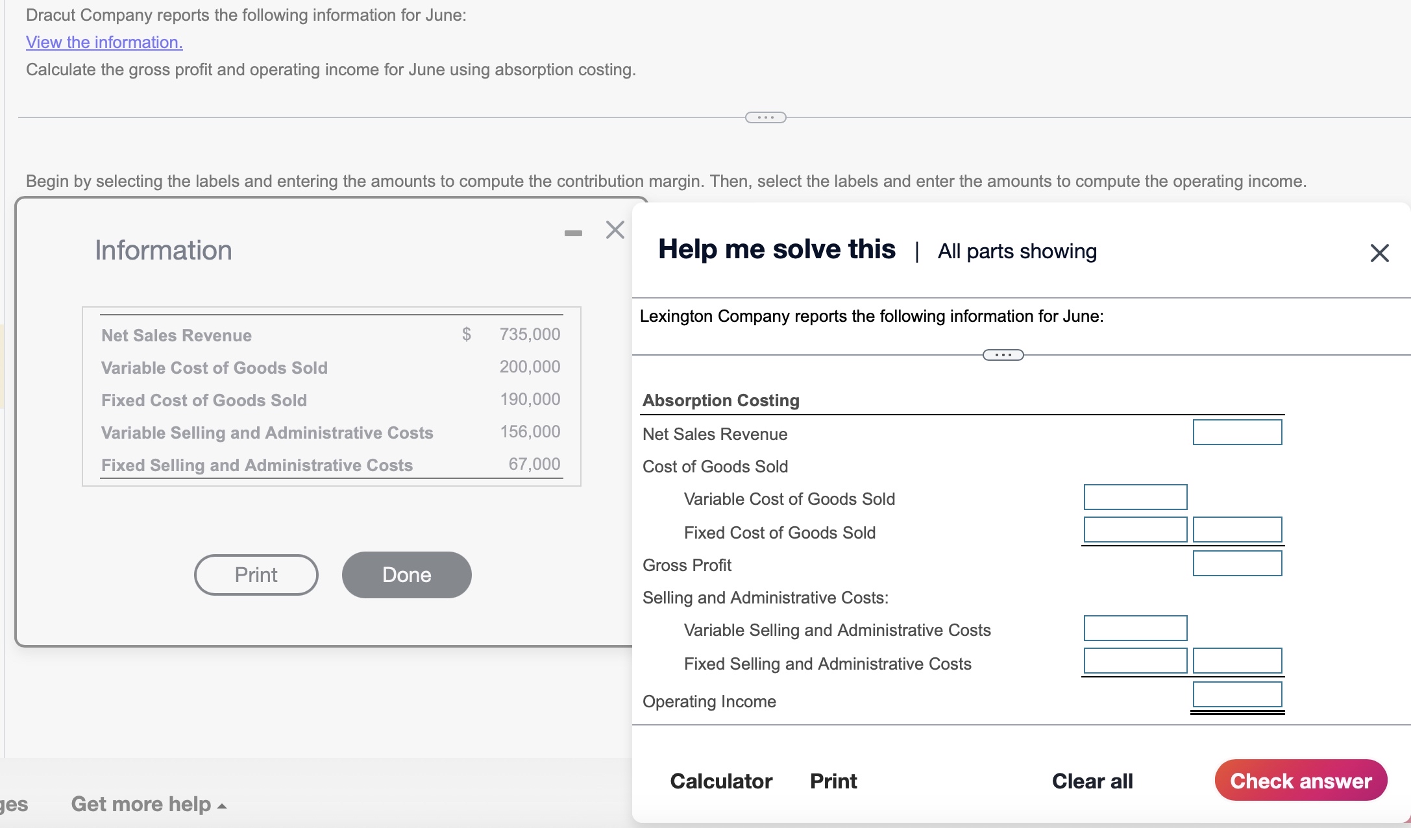Click the Net Sales Revenue input field

(1237, 432)
